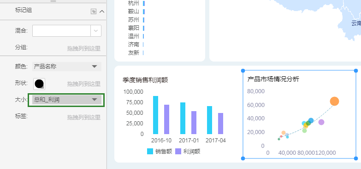Screen dimensions: 361x169
Task: Click the tag icon in 标记组 header
Action: (x=94, y=11)
